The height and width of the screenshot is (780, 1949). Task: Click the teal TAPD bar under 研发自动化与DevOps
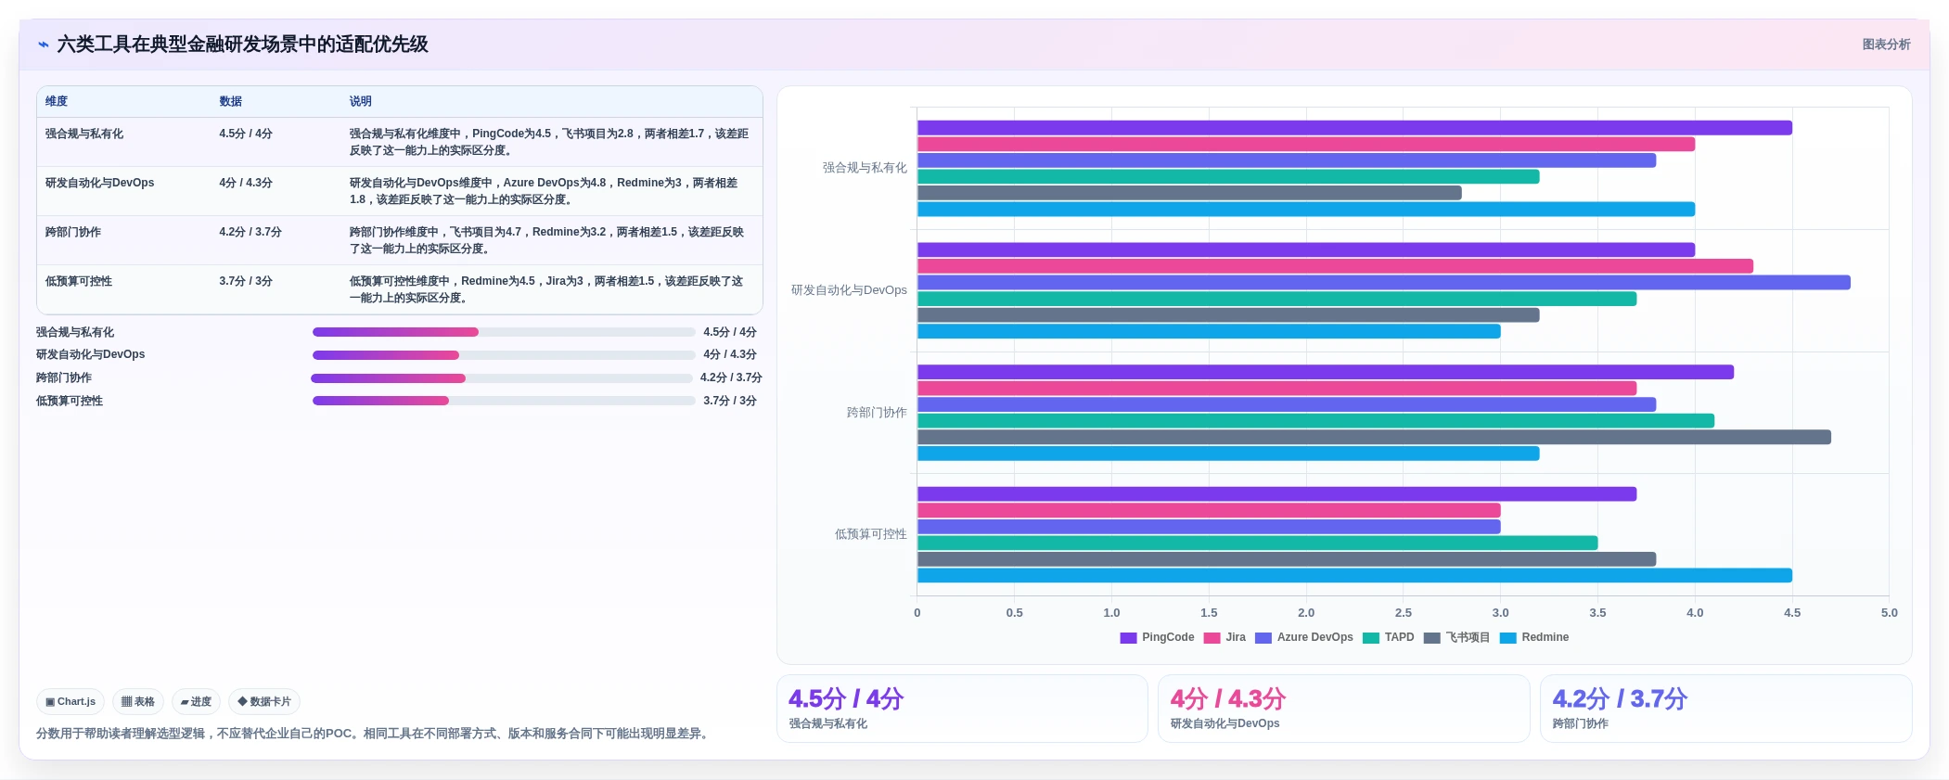(1276, 299)
